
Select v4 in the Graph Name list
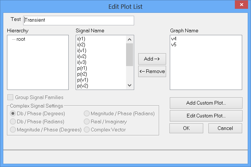click(174, 39)
